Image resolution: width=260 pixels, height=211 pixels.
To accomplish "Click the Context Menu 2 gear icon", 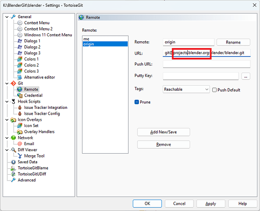I will (x=20, y=29).
